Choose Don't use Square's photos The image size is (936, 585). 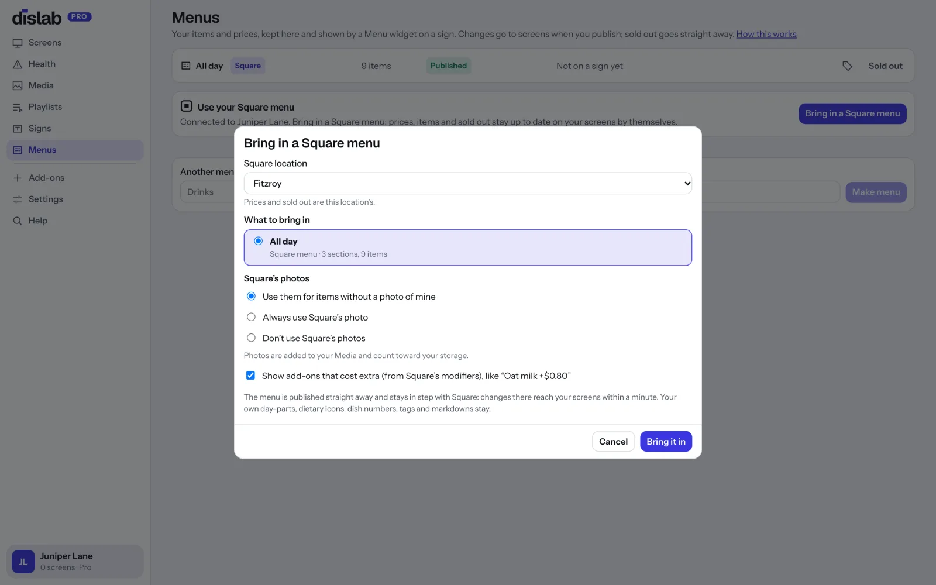pyautogui.click(x=251, y=338)
